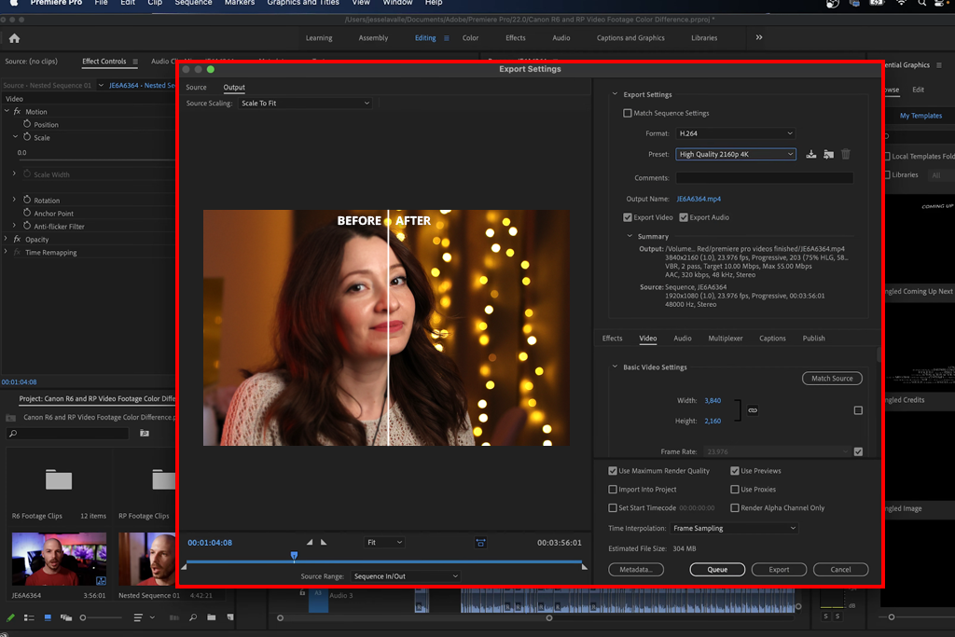Uncheck the Use Previews checkbox
955x637 pixels.
[735, 471]
